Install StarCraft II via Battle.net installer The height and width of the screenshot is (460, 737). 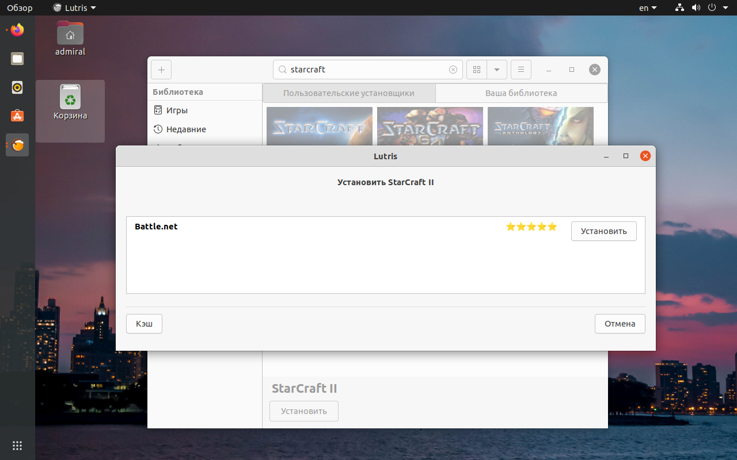(x=603, y=231)
